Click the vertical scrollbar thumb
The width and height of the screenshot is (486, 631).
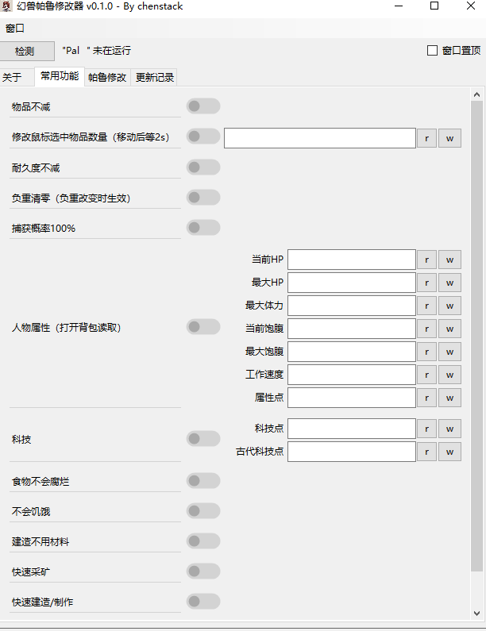point(476,336)
